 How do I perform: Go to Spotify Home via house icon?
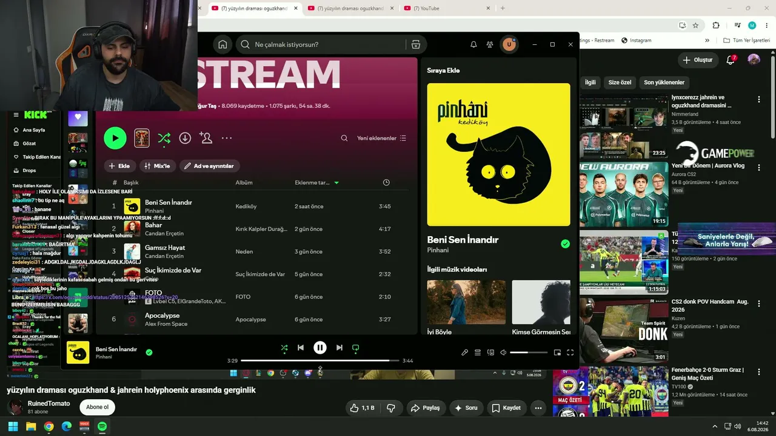pos(222,44)
